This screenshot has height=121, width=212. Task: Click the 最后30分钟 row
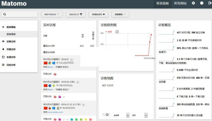click(x=69, y=52)
